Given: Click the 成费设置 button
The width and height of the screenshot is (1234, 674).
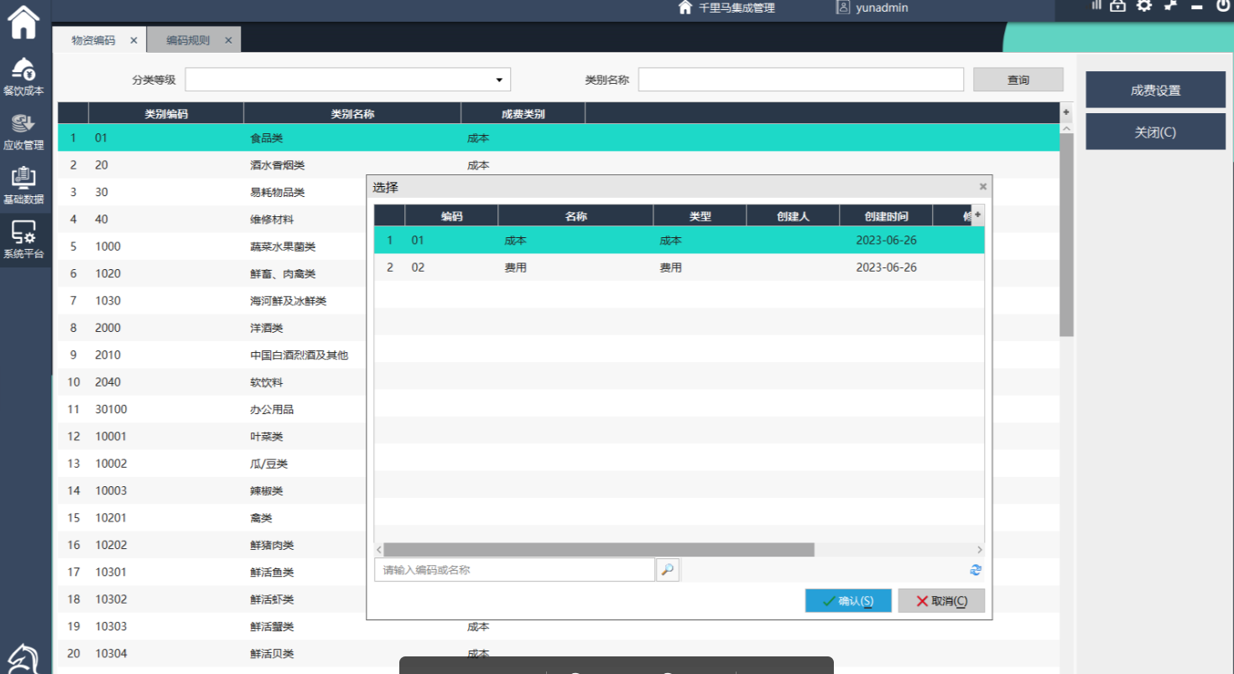Looking at the screenshot, I should coord(1155,91).
